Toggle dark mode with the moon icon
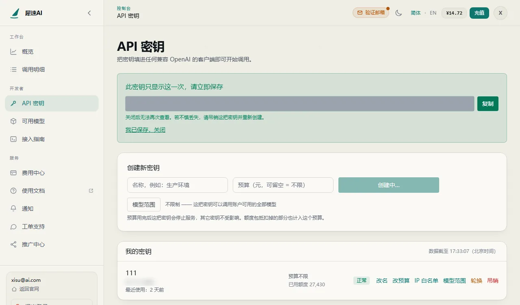This screenshot has height=305, width=520. 399,13
